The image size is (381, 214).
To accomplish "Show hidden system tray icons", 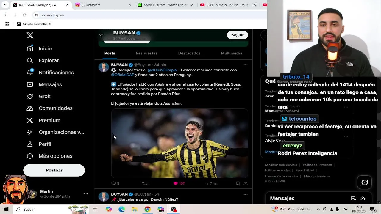I will pos(318,209).
